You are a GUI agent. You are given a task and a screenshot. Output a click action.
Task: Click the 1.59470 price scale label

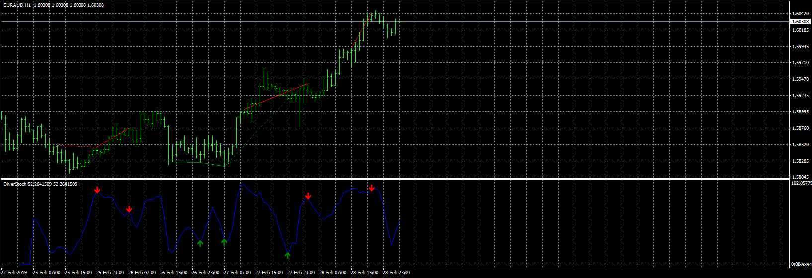pos(800,79)
